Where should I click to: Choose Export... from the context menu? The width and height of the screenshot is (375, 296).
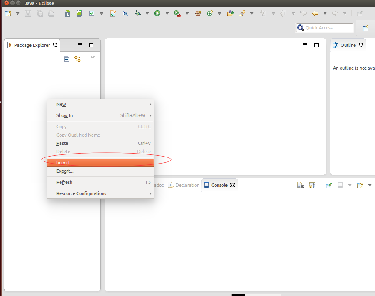100,171
